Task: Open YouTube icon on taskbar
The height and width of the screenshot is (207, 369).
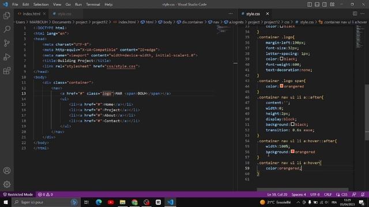Action: coord(111,202)
